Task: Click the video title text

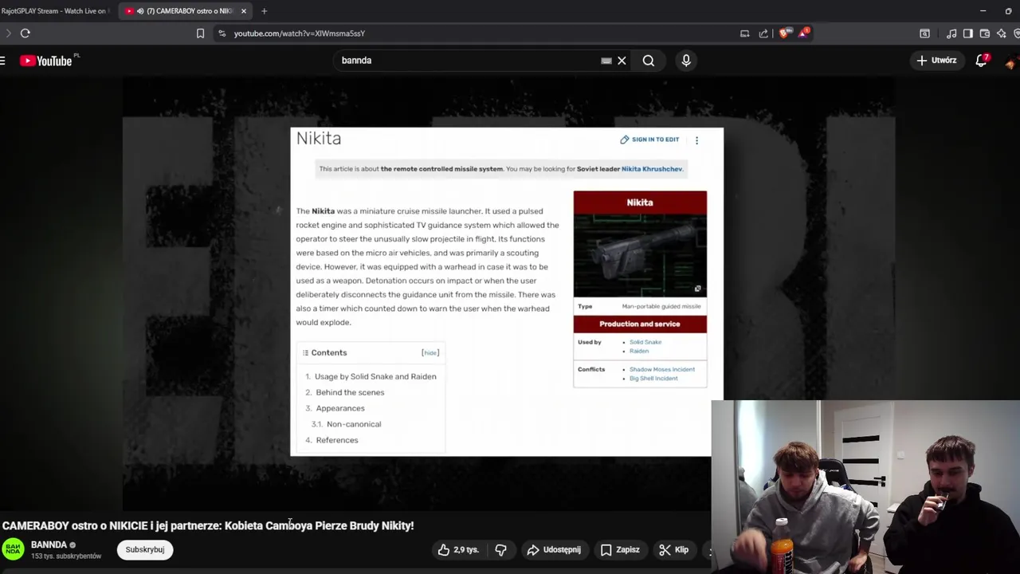Action: click(208, 525)
